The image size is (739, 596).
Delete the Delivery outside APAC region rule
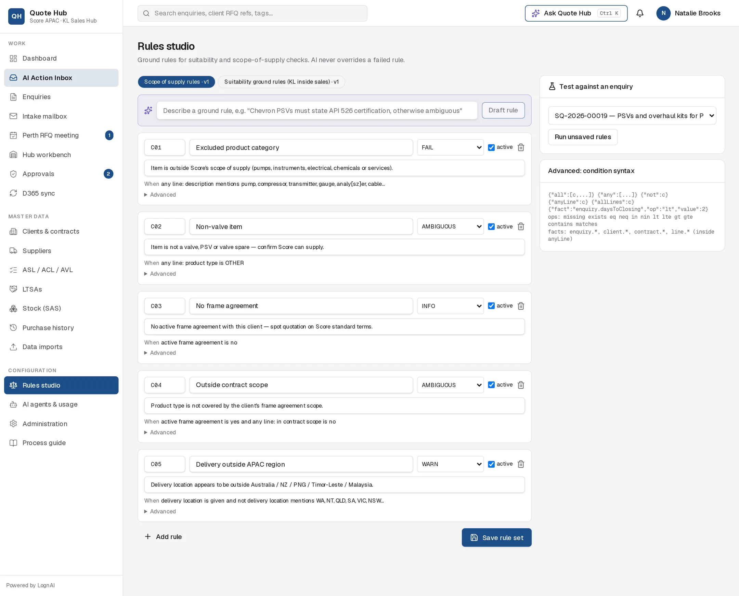point(521,464)
